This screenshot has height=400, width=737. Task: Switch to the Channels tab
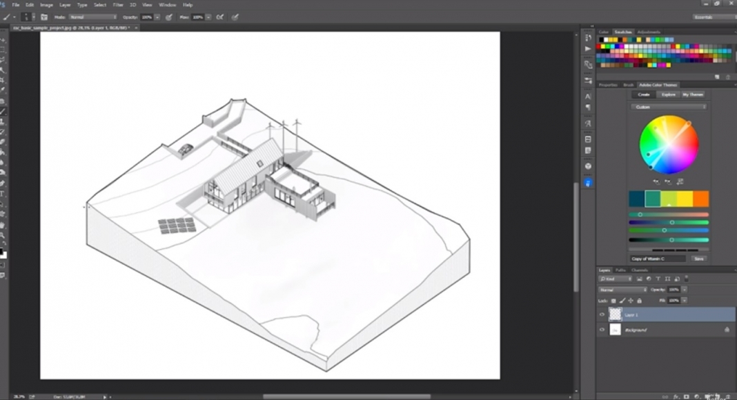[639, 270]
